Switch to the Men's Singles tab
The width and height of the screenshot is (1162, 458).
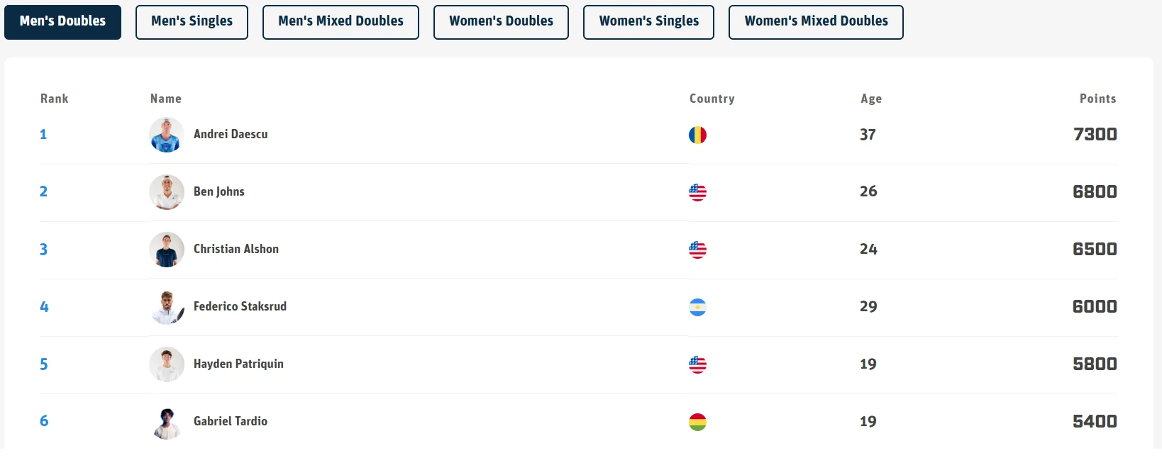click(192, 22)
